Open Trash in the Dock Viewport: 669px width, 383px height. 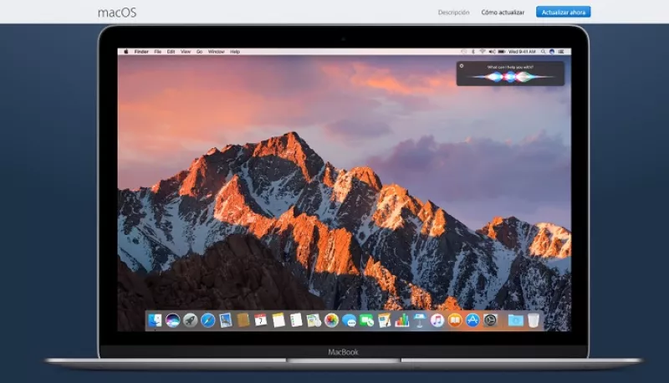pos(534,320)
